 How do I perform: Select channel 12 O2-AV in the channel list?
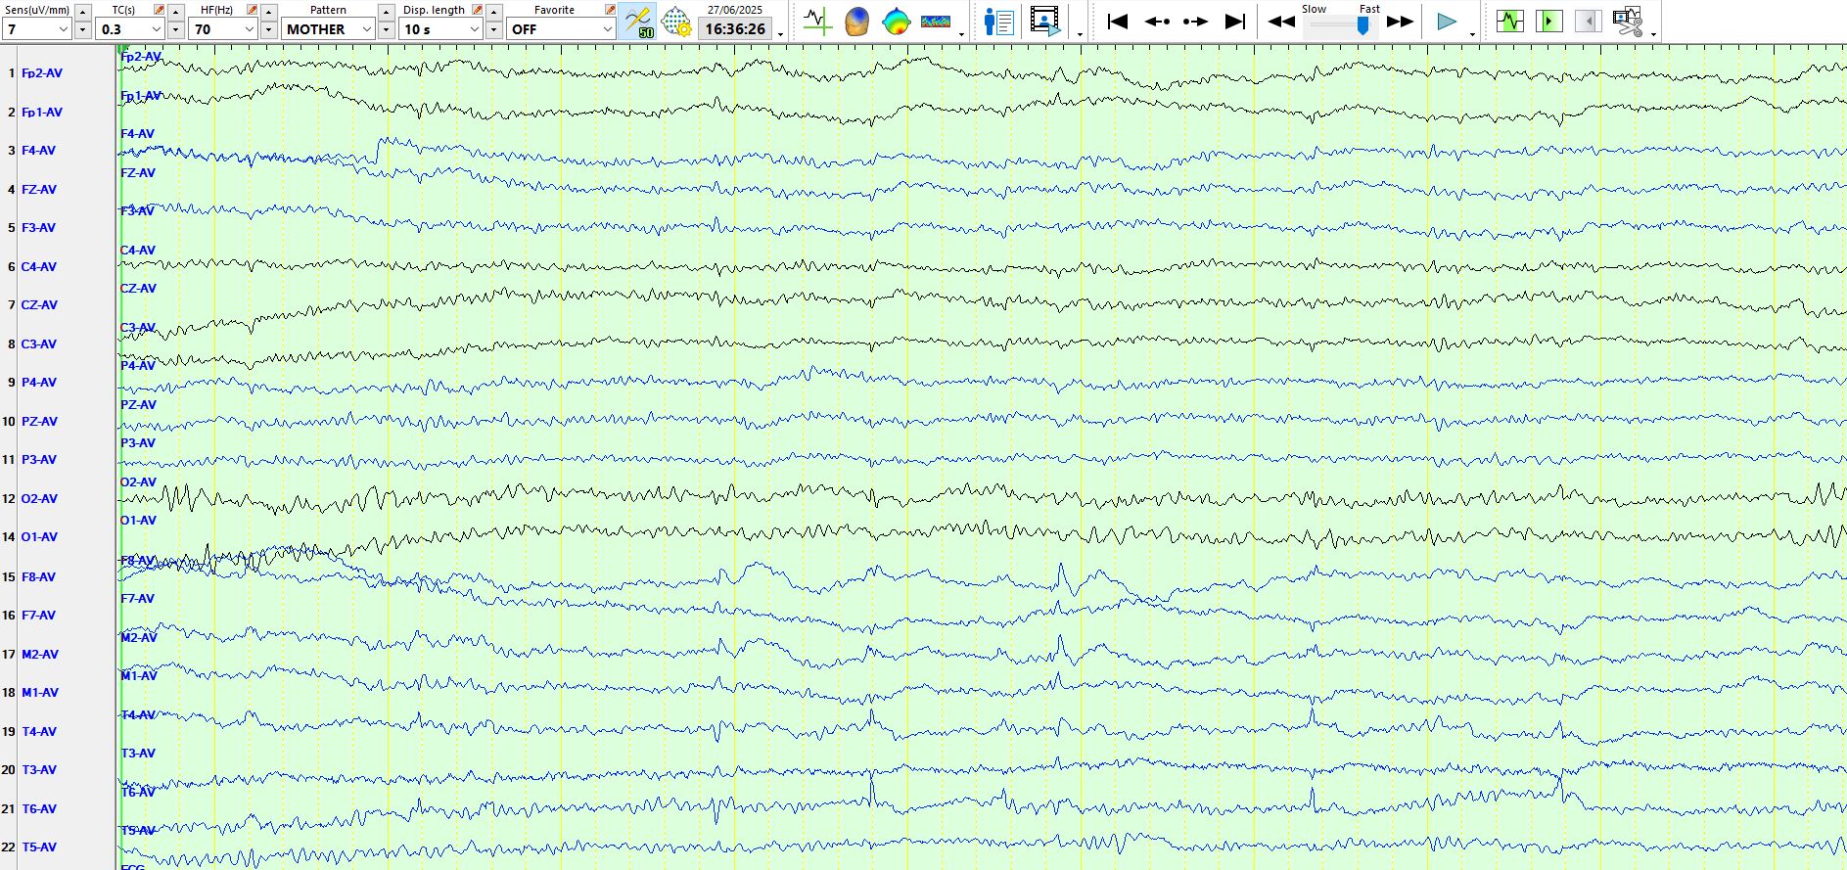pyautogui.click(x=38, y=499)
